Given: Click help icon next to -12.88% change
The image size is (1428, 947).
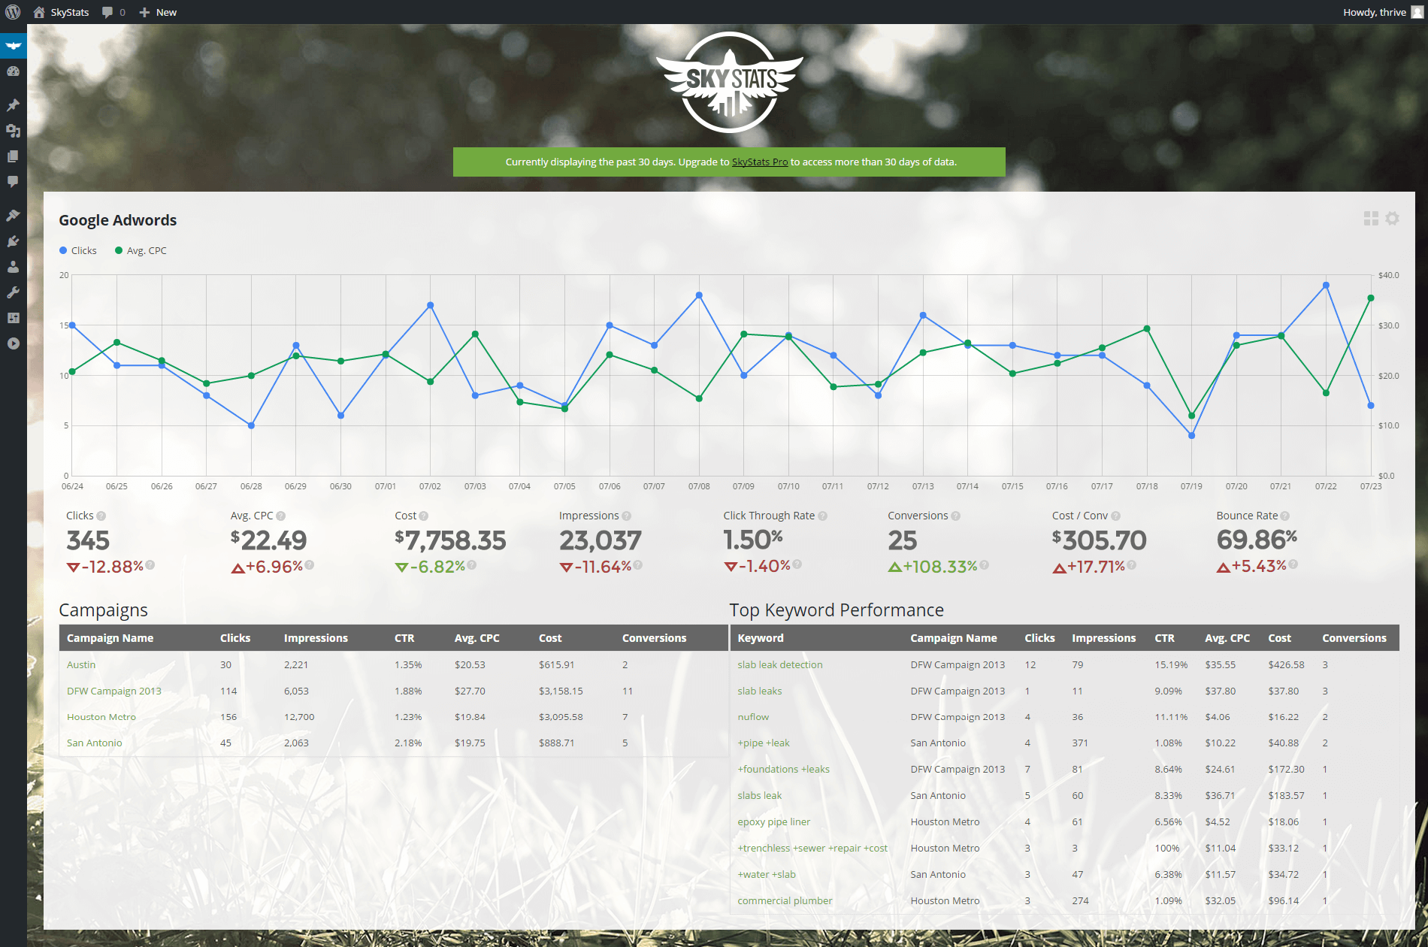Looking at the screenshot, I should coord(150,564).
